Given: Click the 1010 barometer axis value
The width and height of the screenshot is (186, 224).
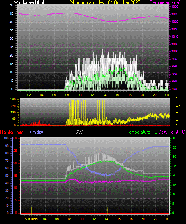Looking at the screenshot, I should [175, 36].
